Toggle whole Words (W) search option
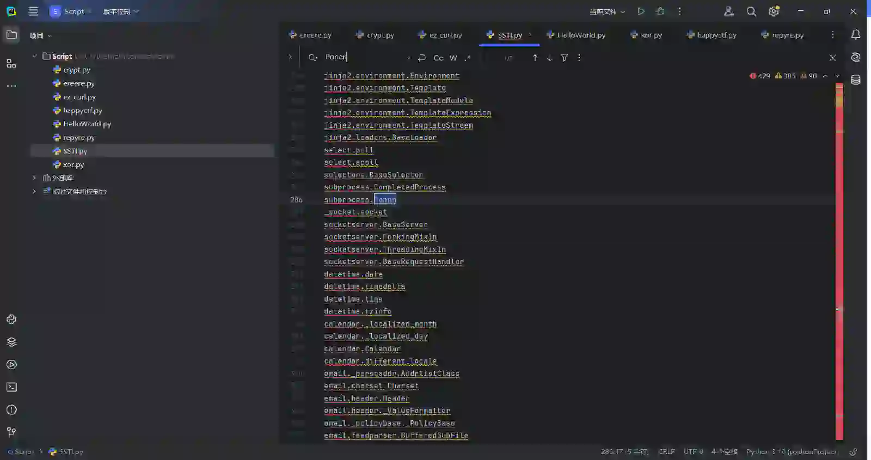Screen dimensions: 871x460 [453, 58]
